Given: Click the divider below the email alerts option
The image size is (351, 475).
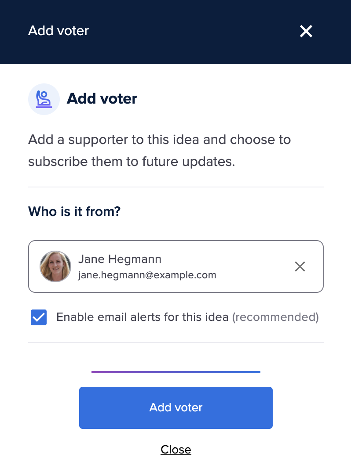Looking at the screenshot, I should [x=176, y=342].
